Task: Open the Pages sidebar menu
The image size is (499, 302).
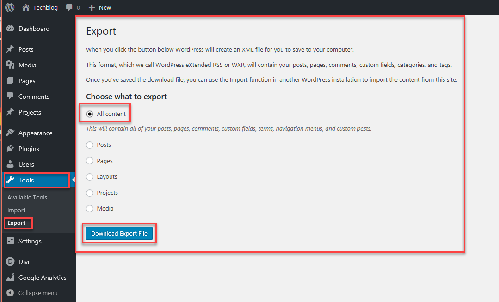Action: pos(27,81)
